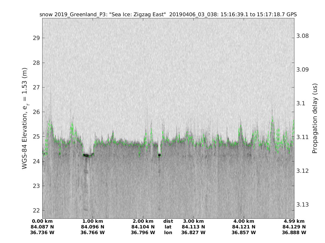Click the dark lead echo right of 2.00 km
This screenshot has width=325, height=243.
point(159,155)
